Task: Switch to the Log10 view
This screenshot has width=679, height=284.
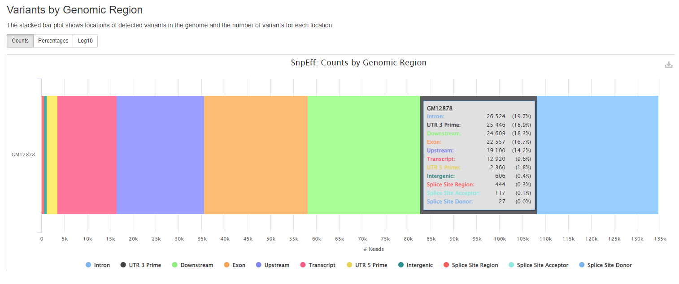Action: 85,40
